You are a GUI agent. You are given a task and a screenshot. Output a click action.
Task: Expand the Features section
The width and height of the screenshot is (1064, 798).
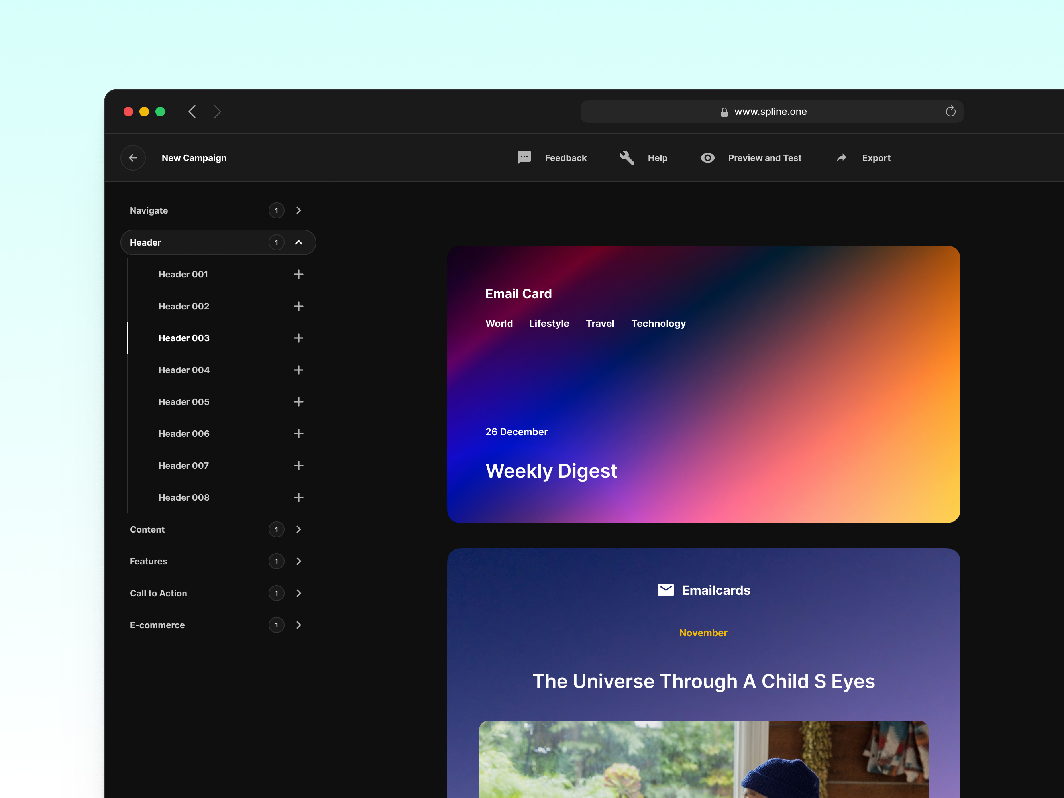[x=299, y=561]
